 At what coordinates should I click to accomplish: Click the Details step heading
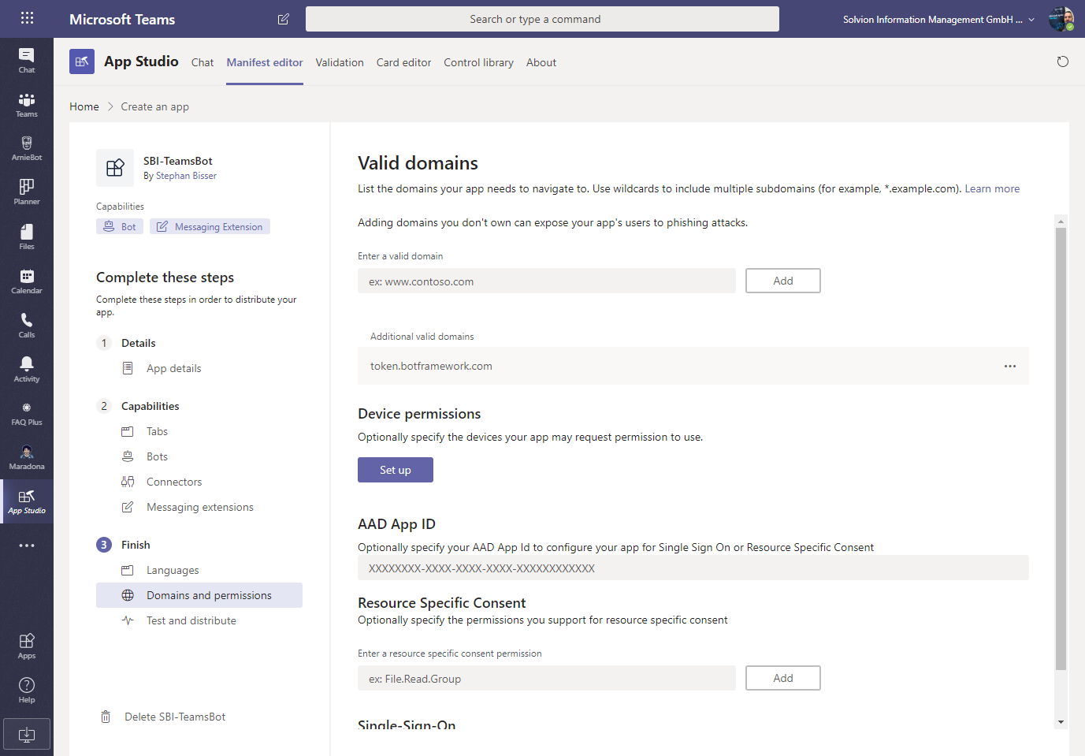[x=139, y=343]
